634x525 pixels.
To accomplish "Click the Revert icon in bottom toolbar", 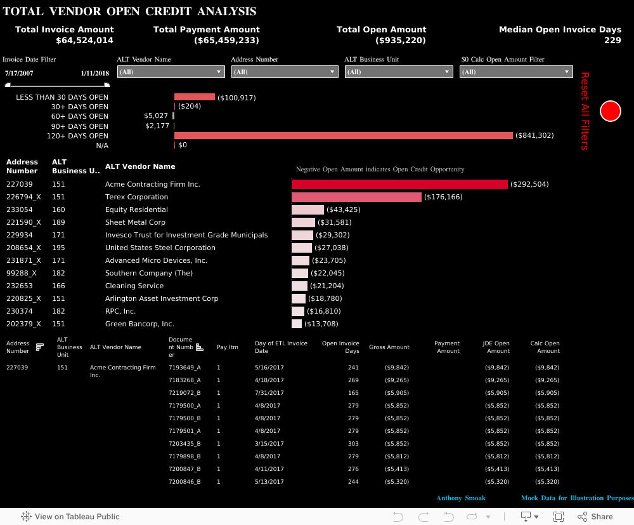I will (x=449, y=517).
